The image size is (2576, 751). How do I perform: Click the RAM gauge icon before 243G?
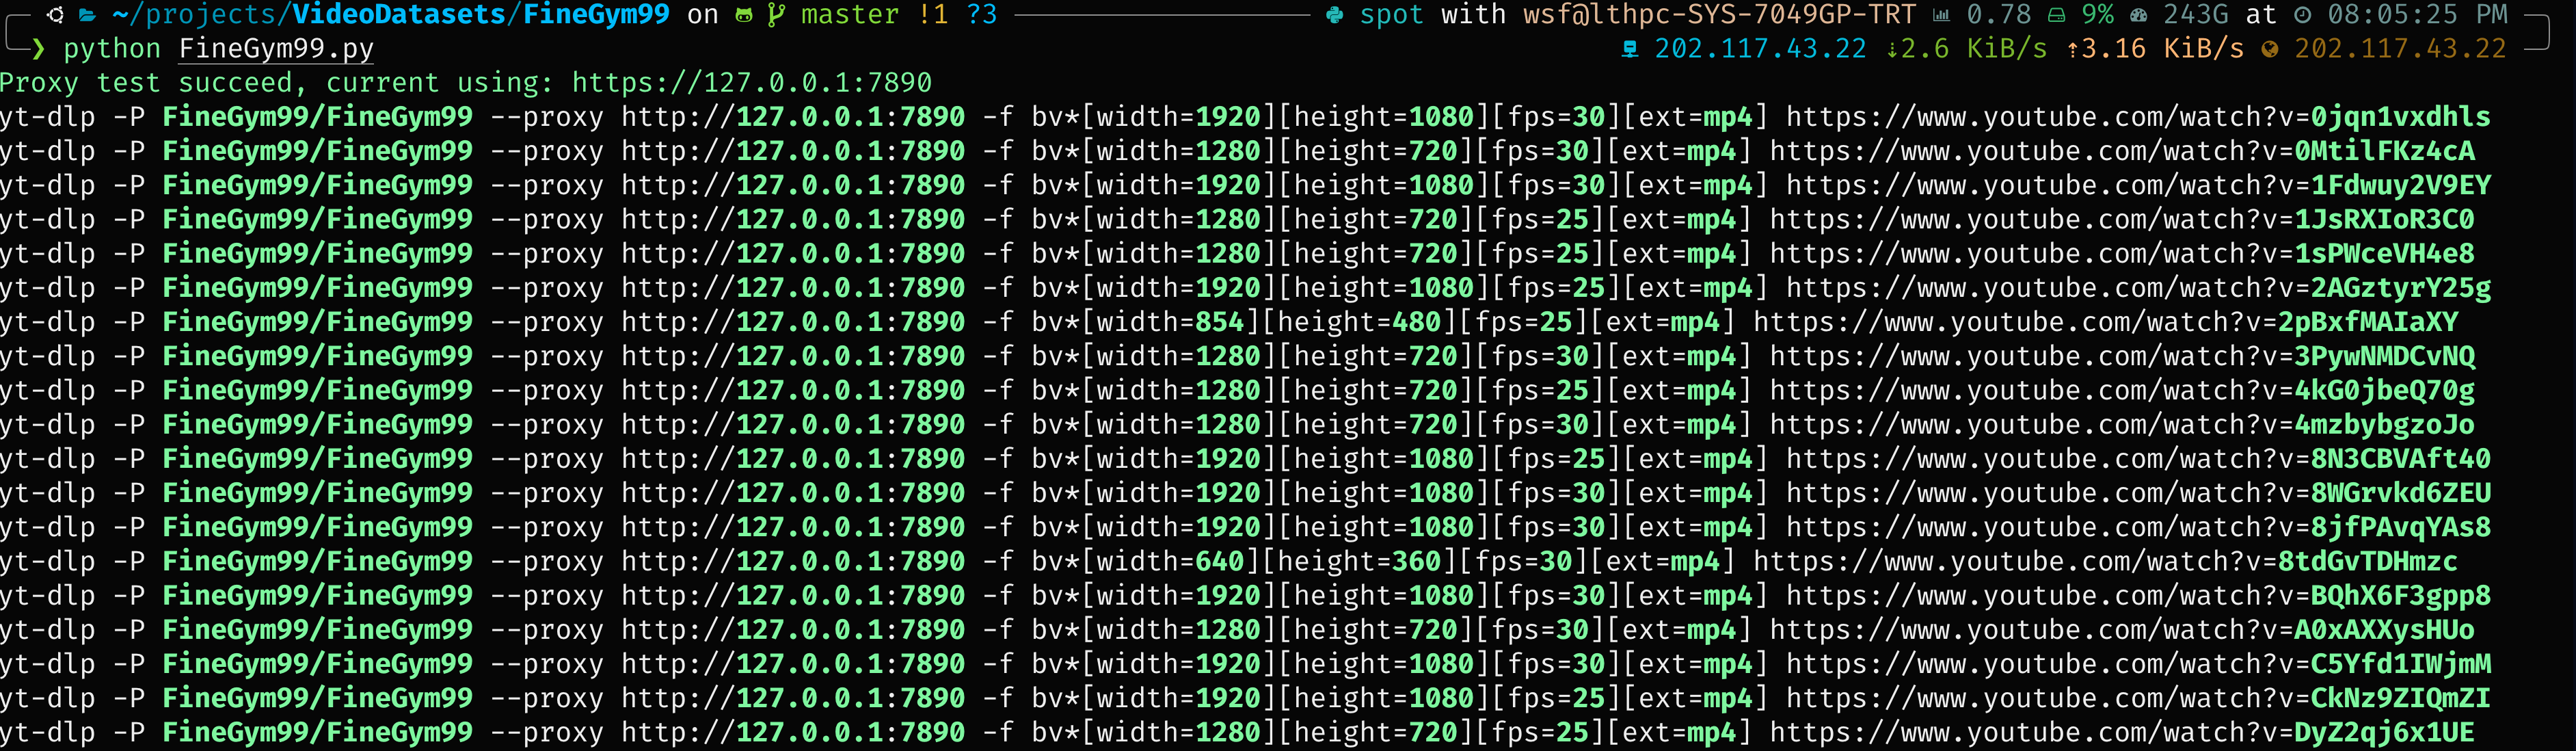coord(2139,14)
